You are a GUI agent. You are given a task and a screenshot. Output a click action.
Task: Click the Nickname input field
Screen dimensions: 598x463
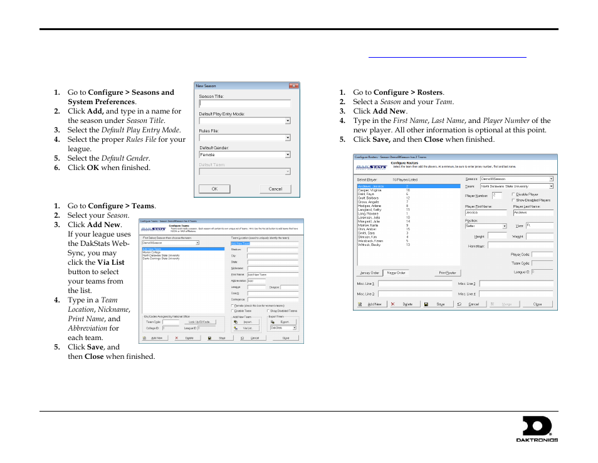273,269
